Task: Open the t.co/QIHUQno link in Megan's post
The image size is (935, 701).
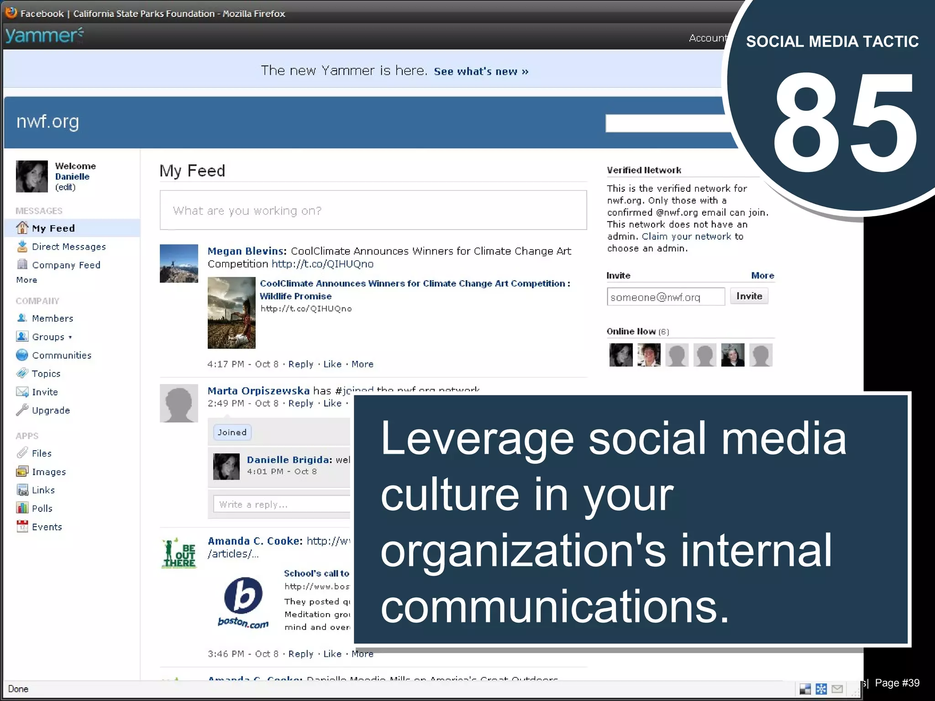Action: click(x=322, y=264)
